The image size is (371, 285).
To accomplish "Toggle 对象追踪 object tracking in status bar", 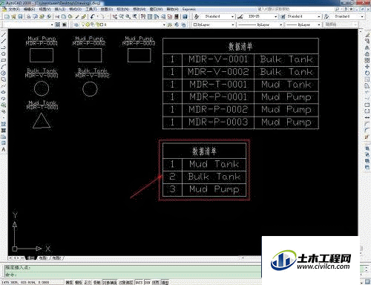I will click(x=126, y=282).
